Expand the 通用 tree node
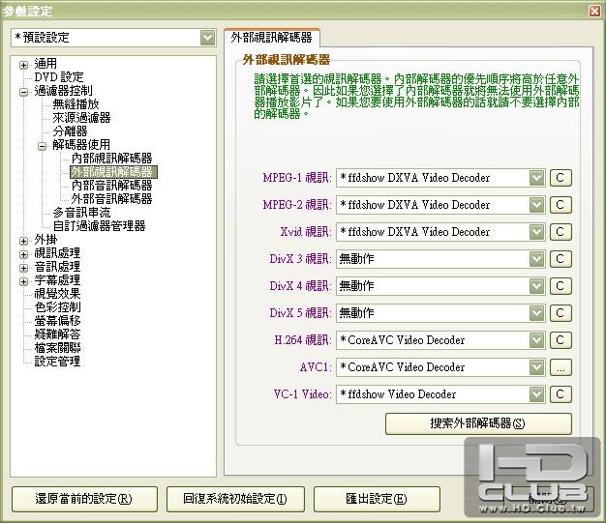Image resolution: width=606 pixels, height=523 pixels. tap(23, 65)
